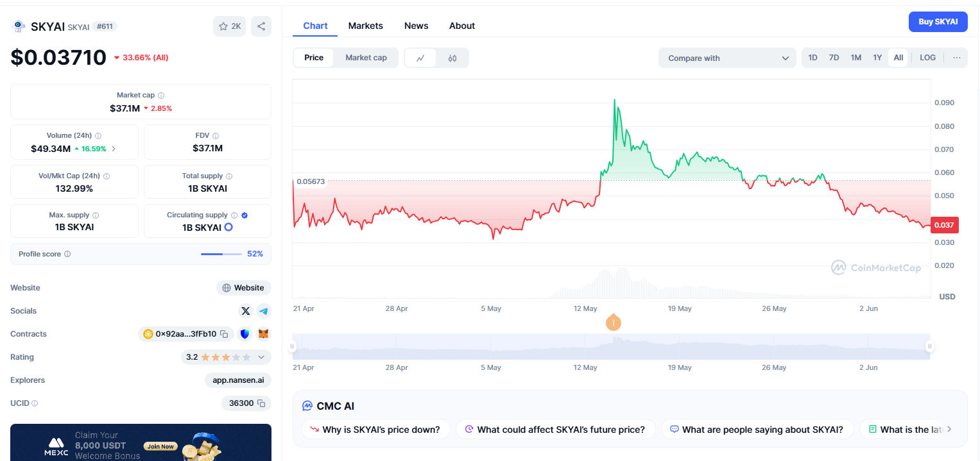Click the 132.99% Vol/Mkt Cap value
980x461 pixels.
click(74, 189)
